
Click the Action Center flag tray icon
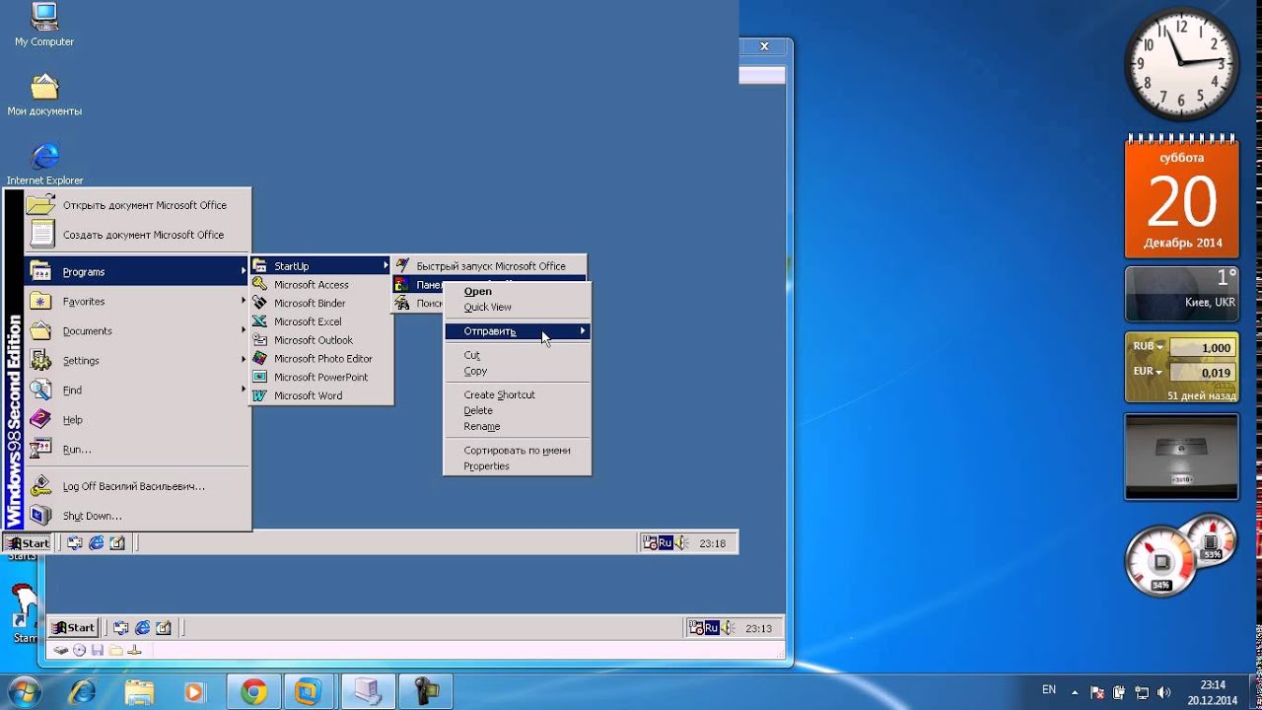coord(1097,692)
